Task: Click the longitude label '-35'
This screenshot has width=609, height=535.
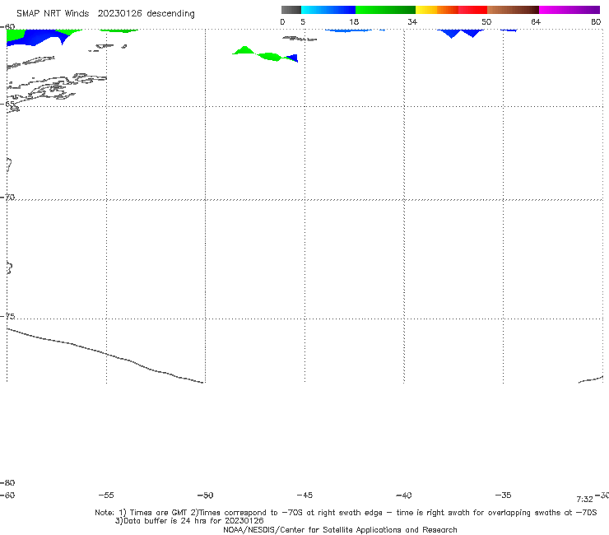Action: [x=503, y=495]
